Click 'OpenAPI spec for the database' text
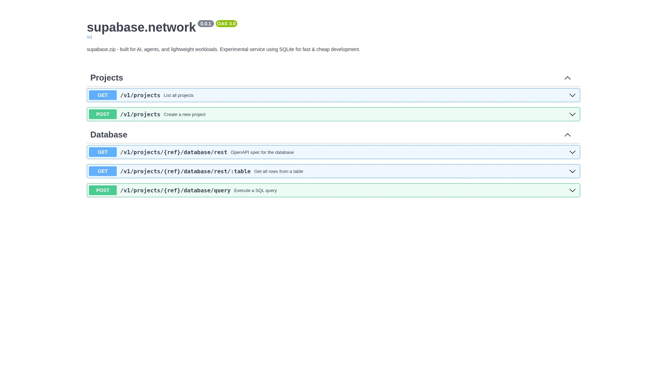Viewport: 667px width, 375px height. [x=262, y=152]
